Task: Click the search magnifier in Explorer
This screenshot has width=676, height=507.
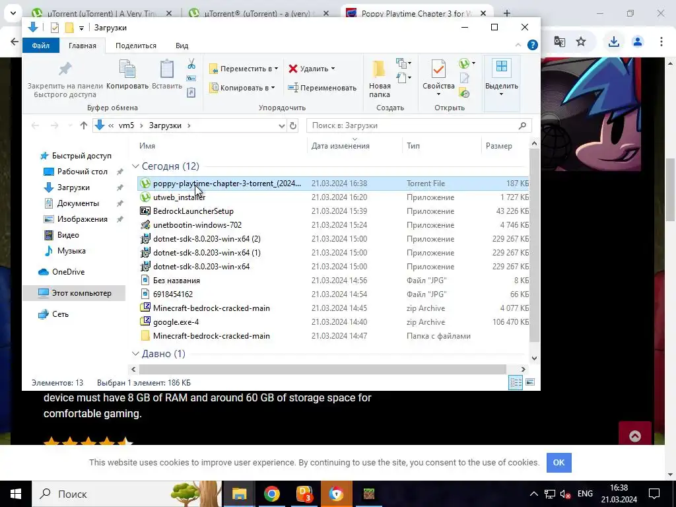Action: 523,125
